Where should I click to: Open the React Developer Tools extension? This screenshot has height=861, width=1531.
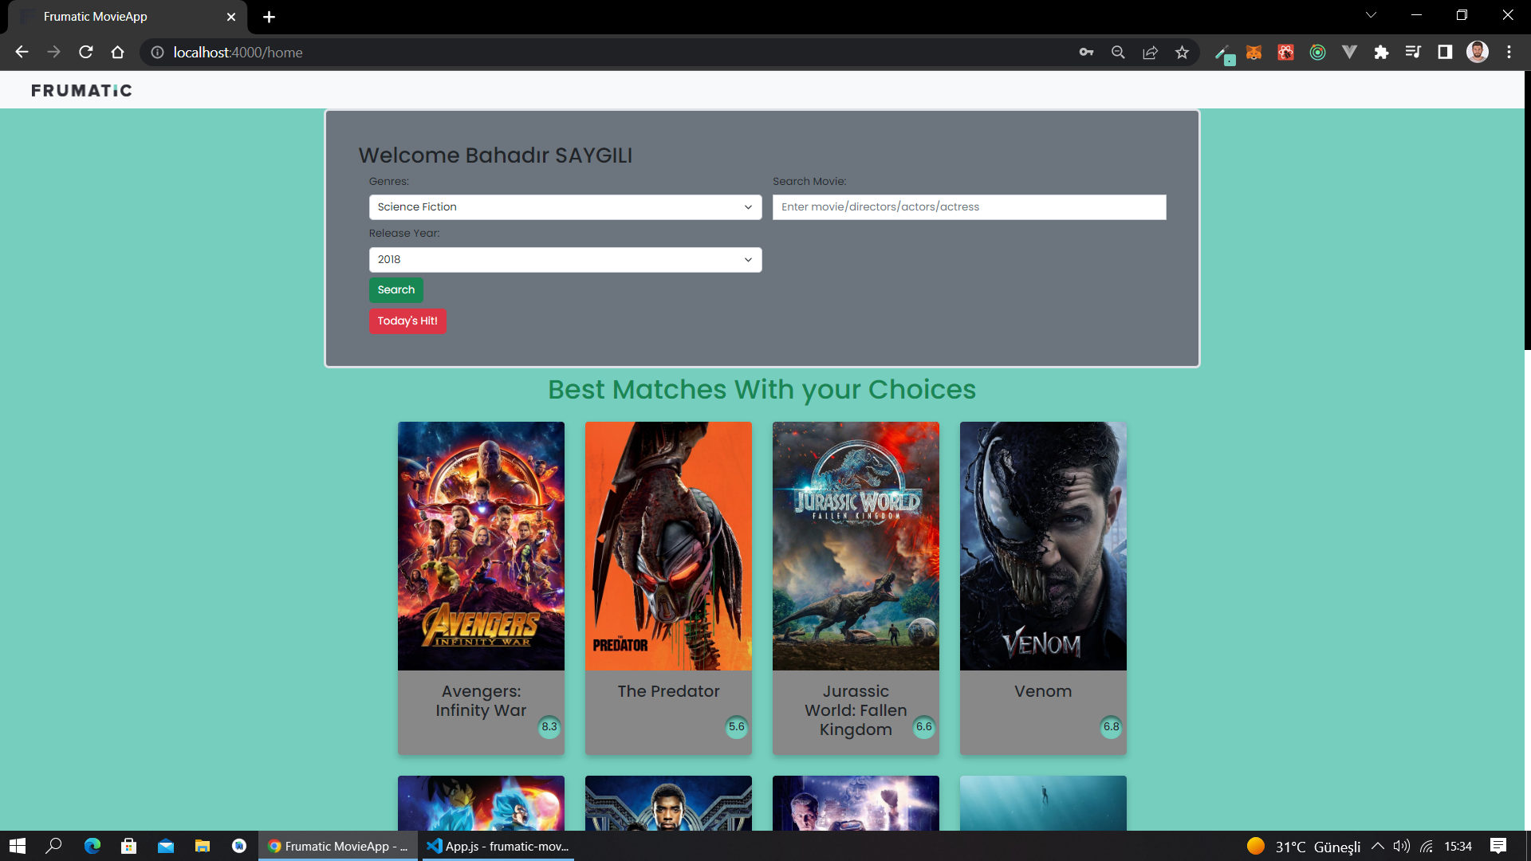coord(1285,52)
